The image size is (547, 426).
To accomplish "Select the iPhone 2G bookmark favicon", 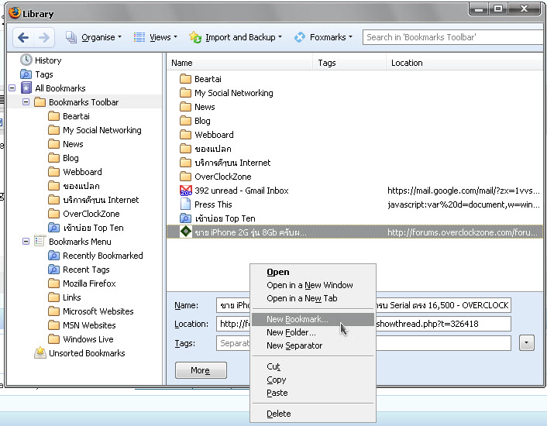I will pos(186,232).
